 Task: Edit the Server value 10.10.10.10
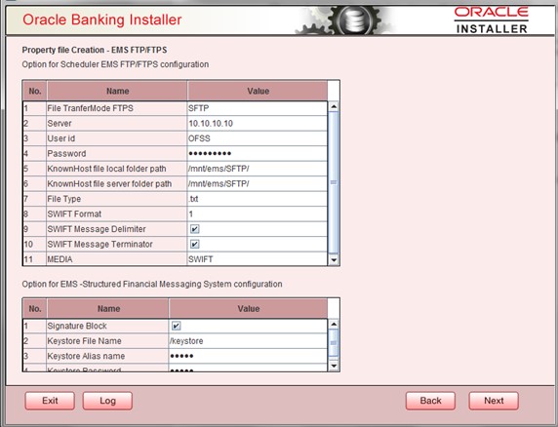pyautogui.click(x=257, y=124)
